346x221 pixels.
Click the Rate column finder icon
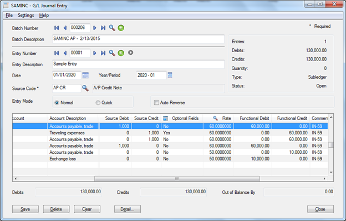[215, 118]
